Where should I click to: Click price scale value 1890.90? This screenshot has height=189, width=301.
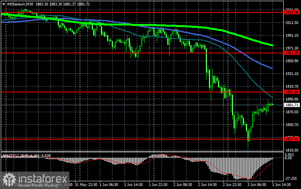pos(292,99)
